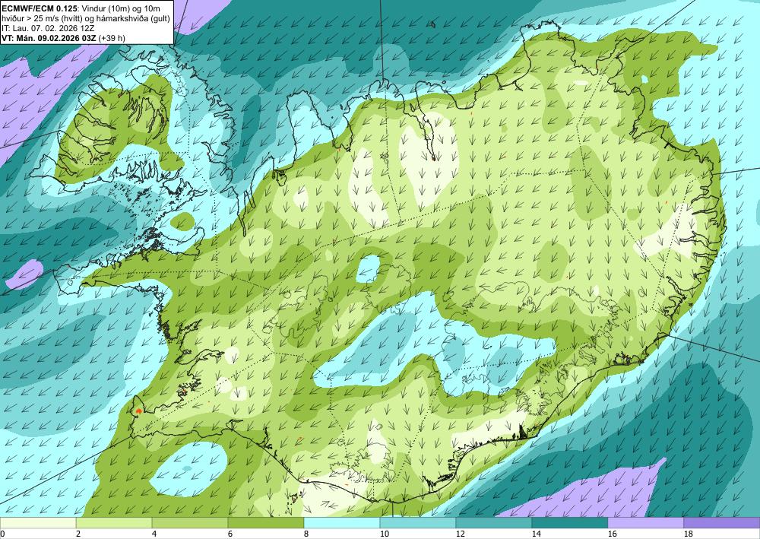Image resolution: width=760 pixels, height=539 pixels.
Task: Pick the 12–14 m/s teal legend swatch
Action: coord(494,522)
